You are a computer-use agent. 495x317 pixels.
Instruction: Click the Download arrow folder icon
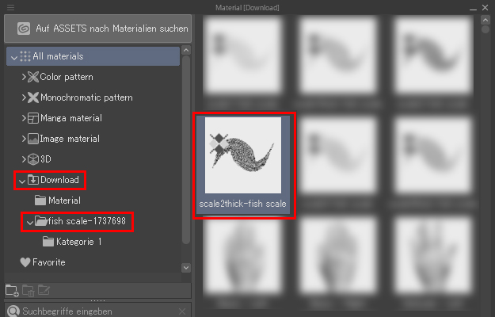click(x=33, y=180)
